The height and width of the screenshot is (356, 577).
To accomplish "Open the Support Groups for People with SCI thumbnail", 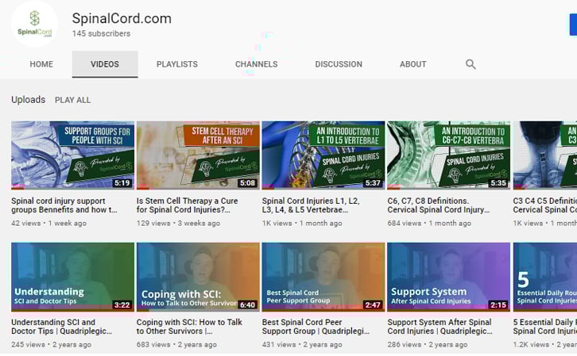I will [x=72, y=155].
